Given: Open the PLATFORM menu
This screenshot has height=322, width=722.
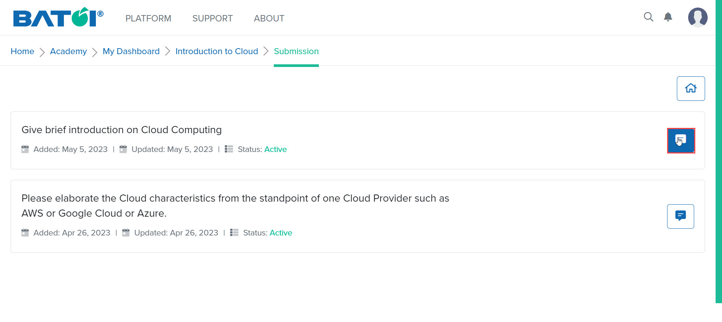Looking at the screenshot, I should 148,18.
